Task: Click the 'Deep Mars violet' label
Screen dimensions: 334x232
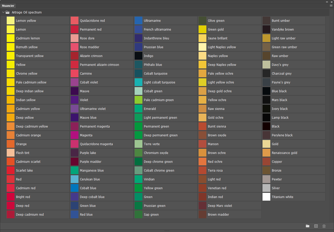Action: tap(220, 206)
